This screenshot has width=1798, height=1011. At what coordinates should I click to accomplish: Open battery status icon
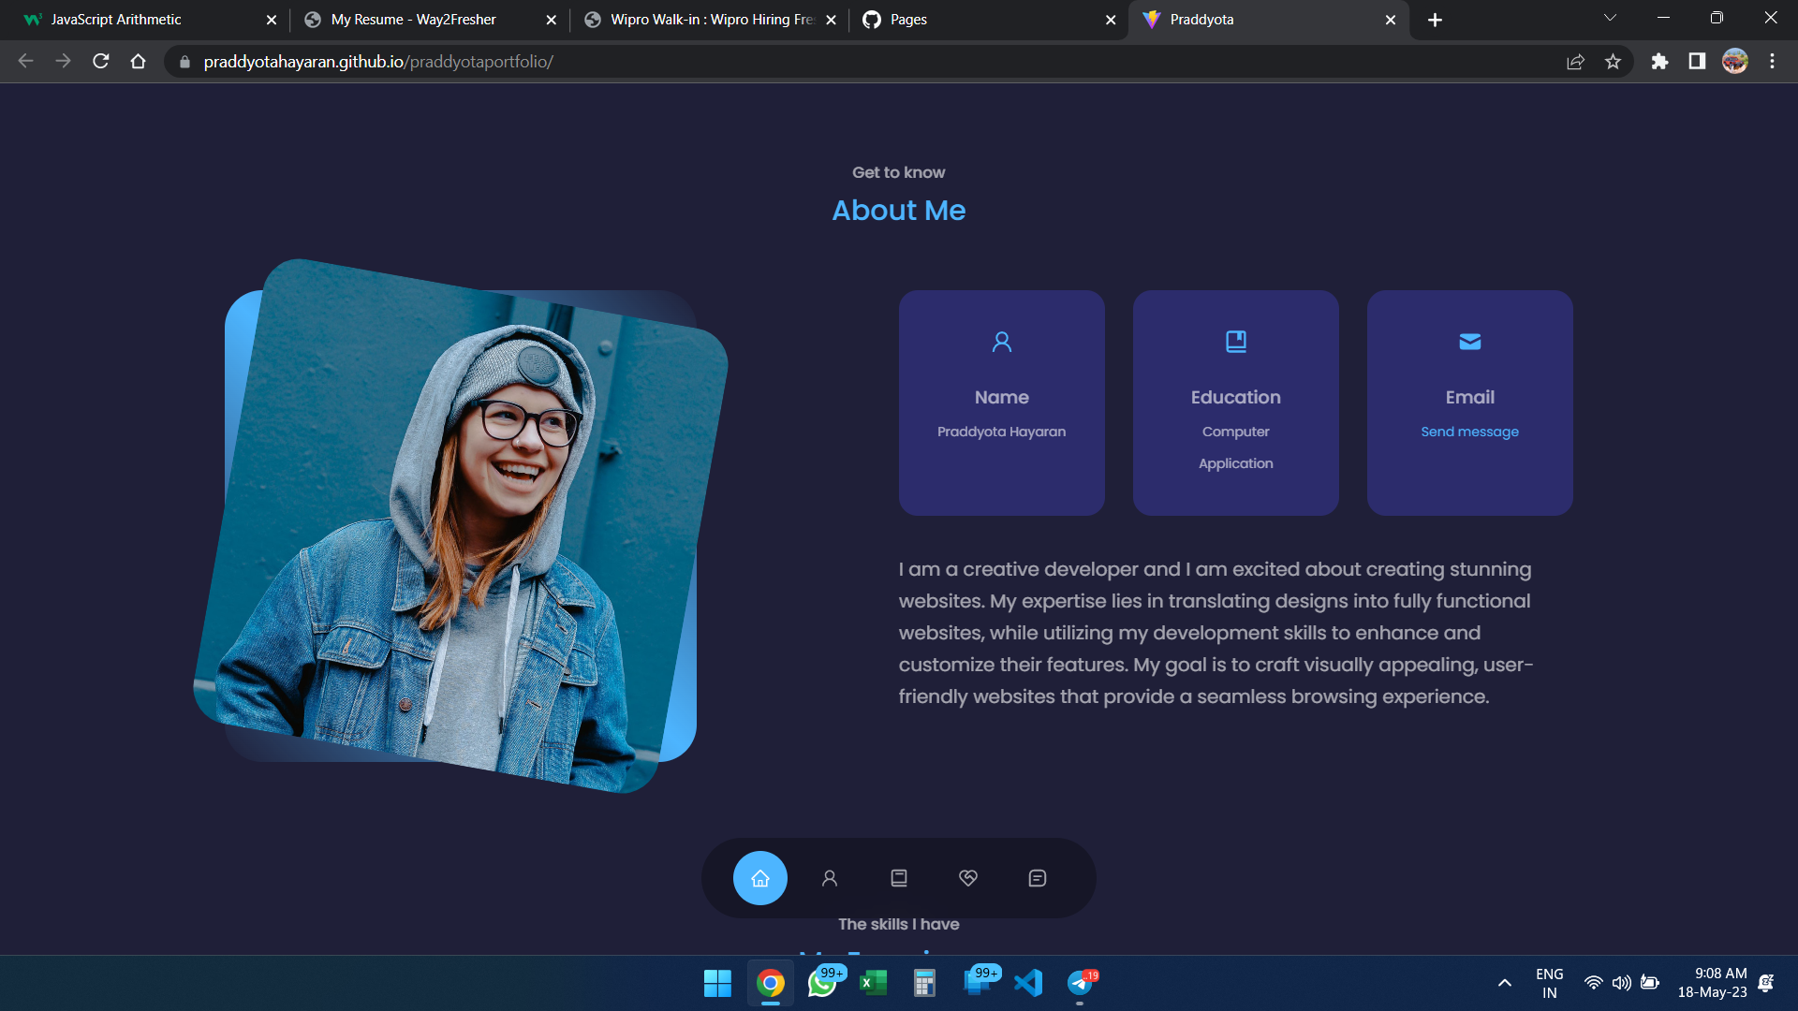1650,983
